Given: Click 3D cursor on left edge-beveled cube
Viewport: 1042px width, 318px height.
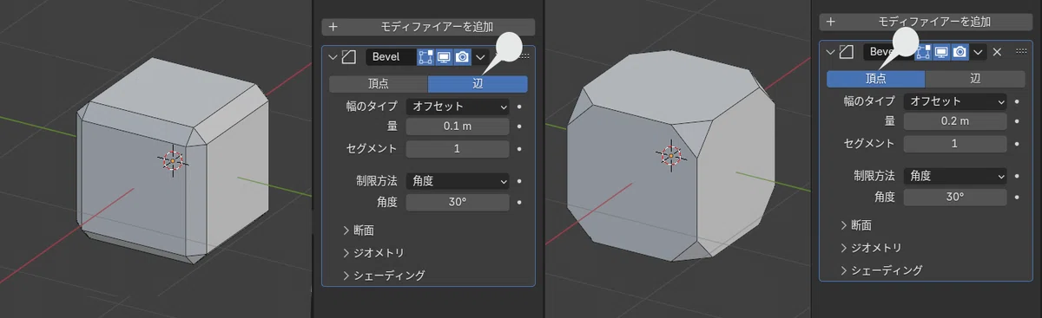Looking at the screenshot, I should coord(172,160).
